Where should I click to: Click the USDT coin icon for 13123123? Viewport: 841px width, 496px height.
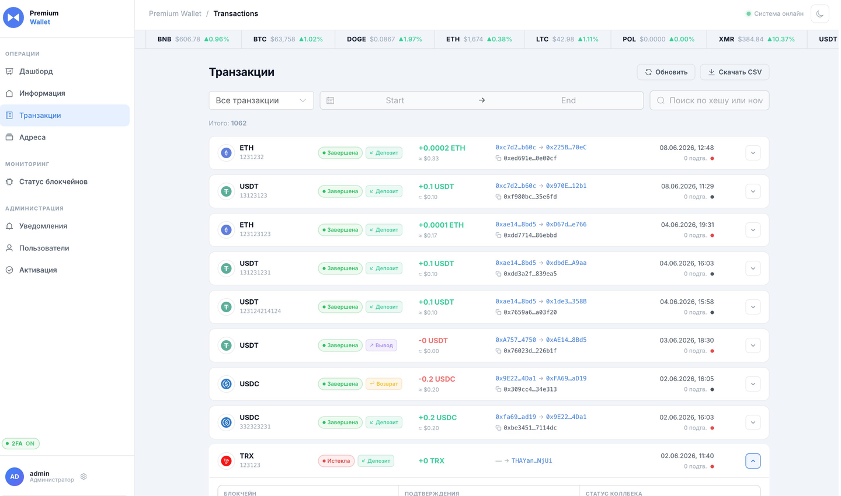point(226,191)
